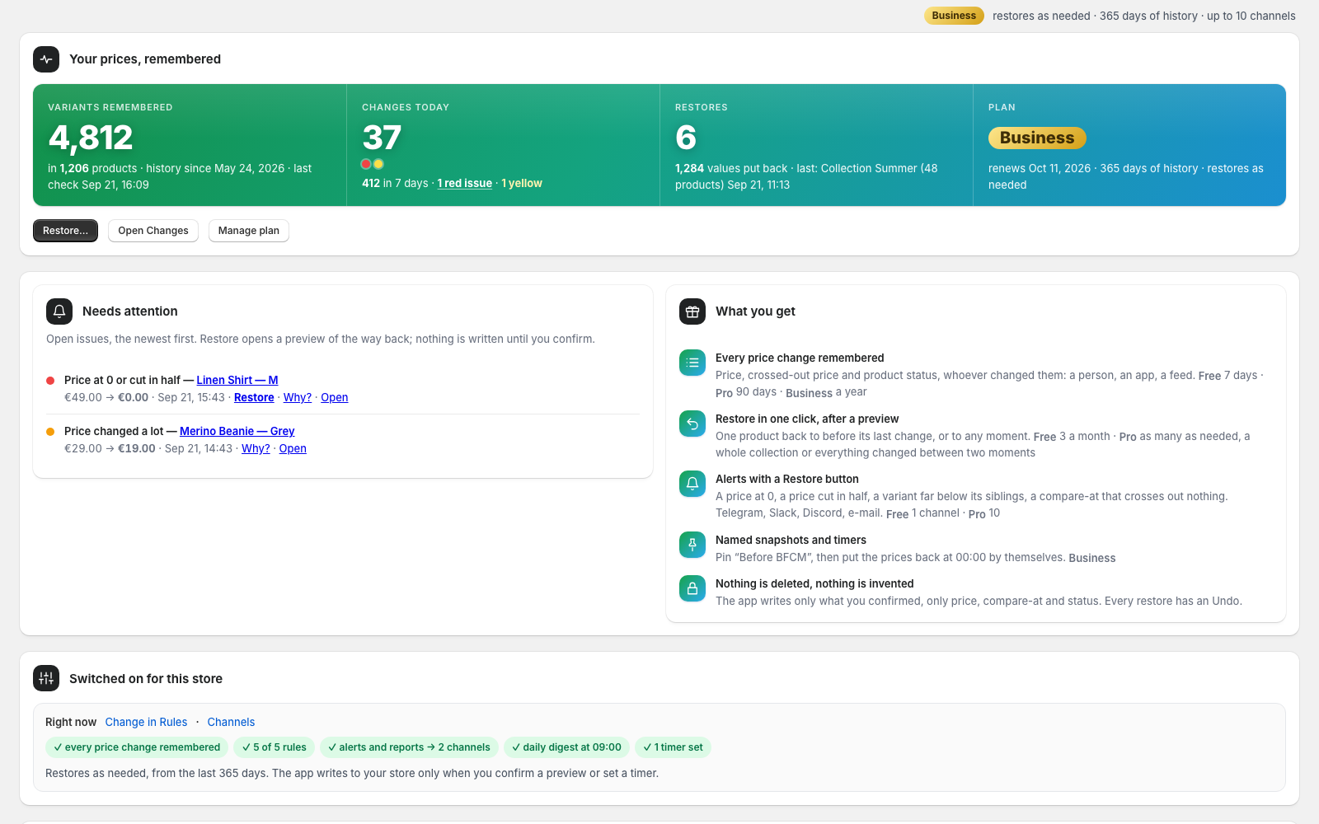Click the red dot beside Price at 0 or cut in half
Screen dimensions: 1319x824
[x=50, y=381]
